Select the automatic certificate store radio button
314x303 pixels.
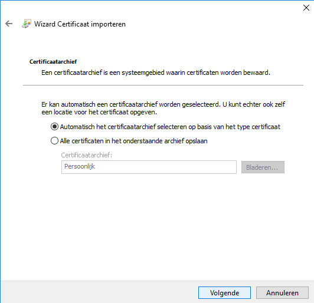tap(54, 127)
